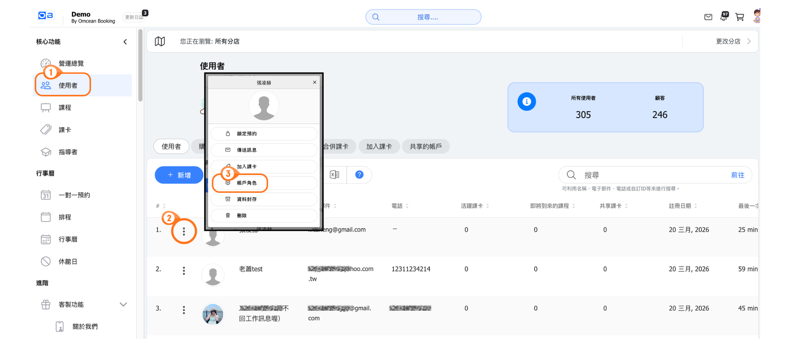
Task: Click 前往 next to the search box
Action: click(738, 175)
